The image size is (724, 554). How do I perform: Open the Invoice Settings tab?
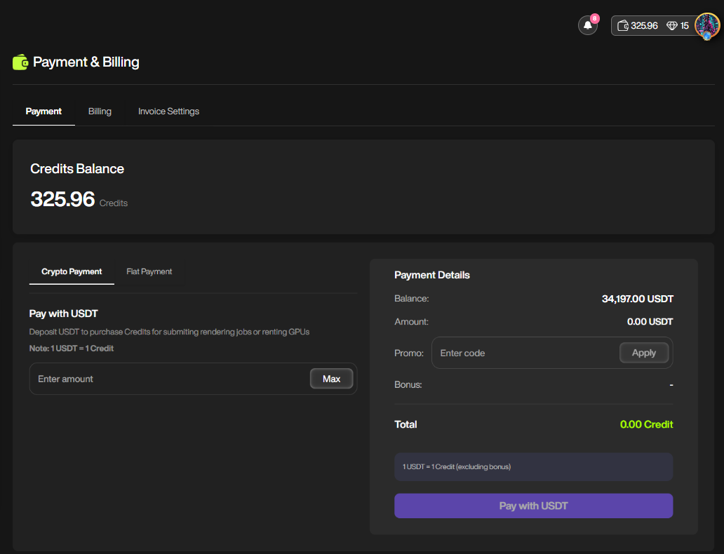168,112
